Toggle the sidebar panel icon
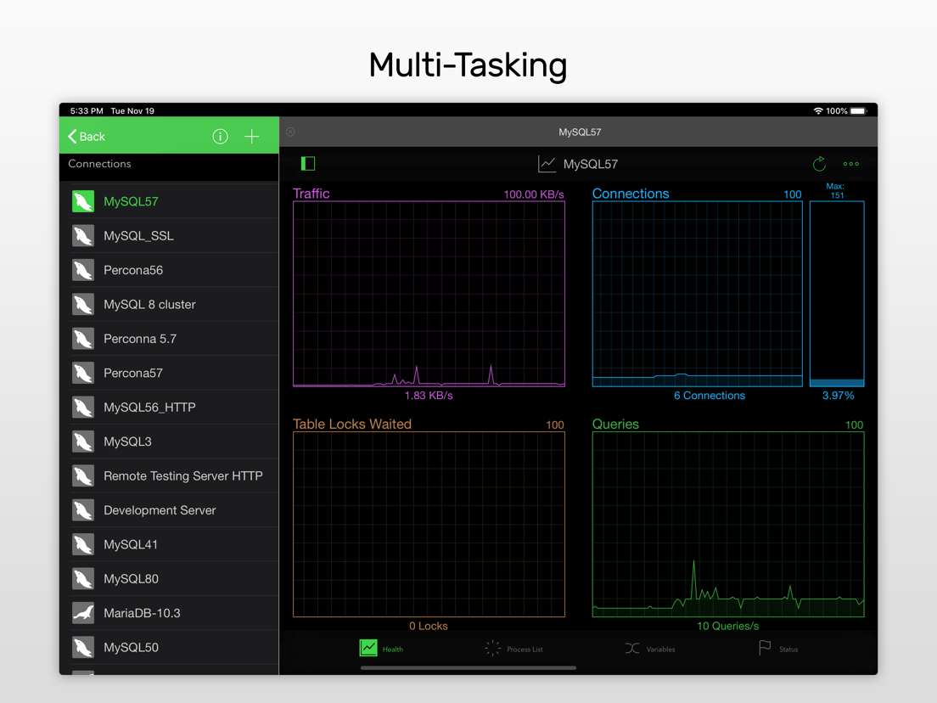 coord(308,163)
